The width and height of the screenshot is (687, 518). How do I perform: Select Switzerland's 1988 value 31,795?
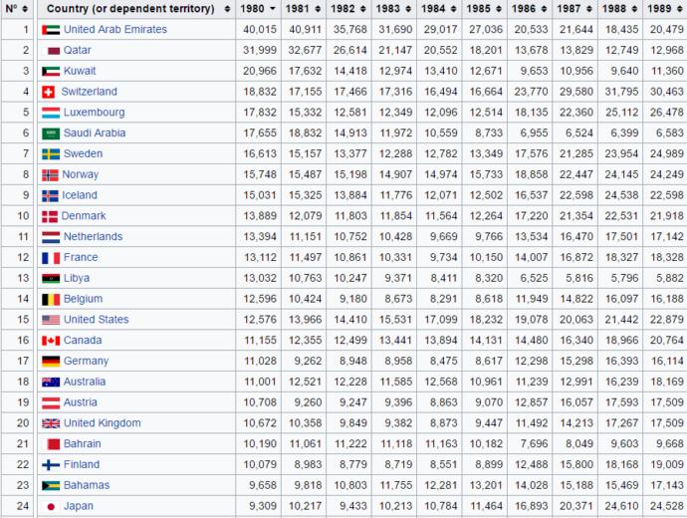pyautogui.click(x=621, y=92)
